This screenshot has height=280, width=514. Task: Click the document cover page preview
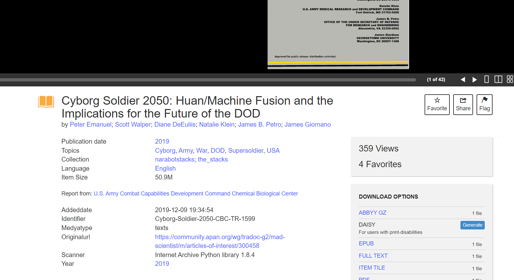tap(338, 34)
